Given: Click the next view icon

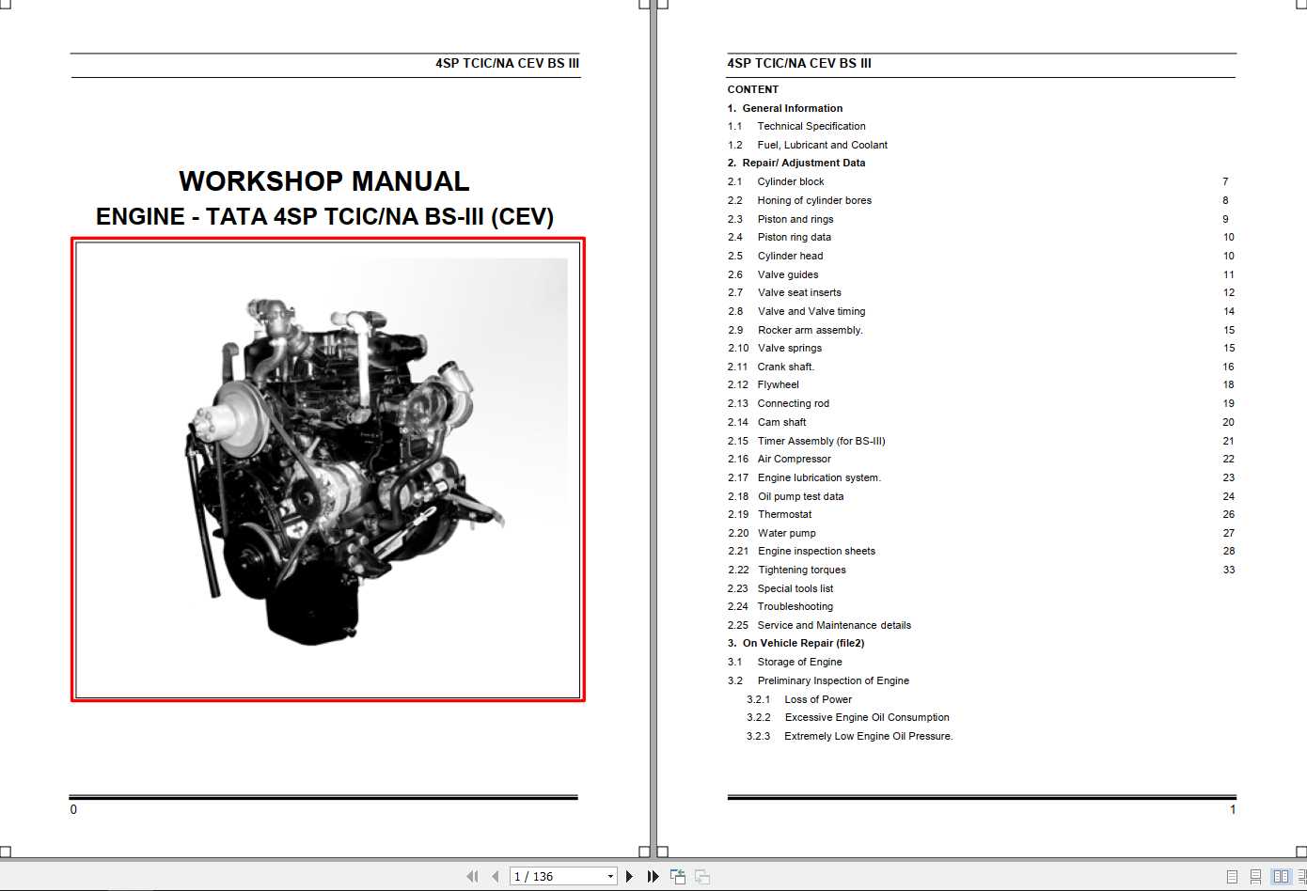Looking at the screenshot, I should tap(702, 876).
